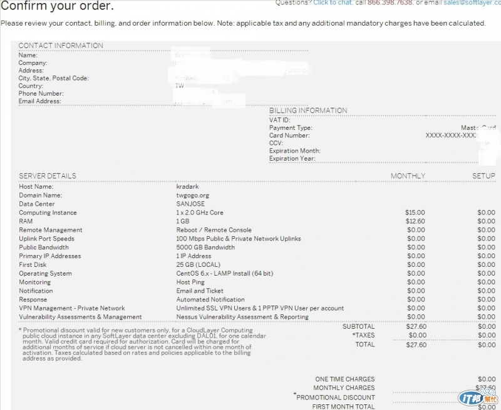Select the 'Email Address:' label
The height and width of the screenshot is (410, 501).
click(39, 101)
